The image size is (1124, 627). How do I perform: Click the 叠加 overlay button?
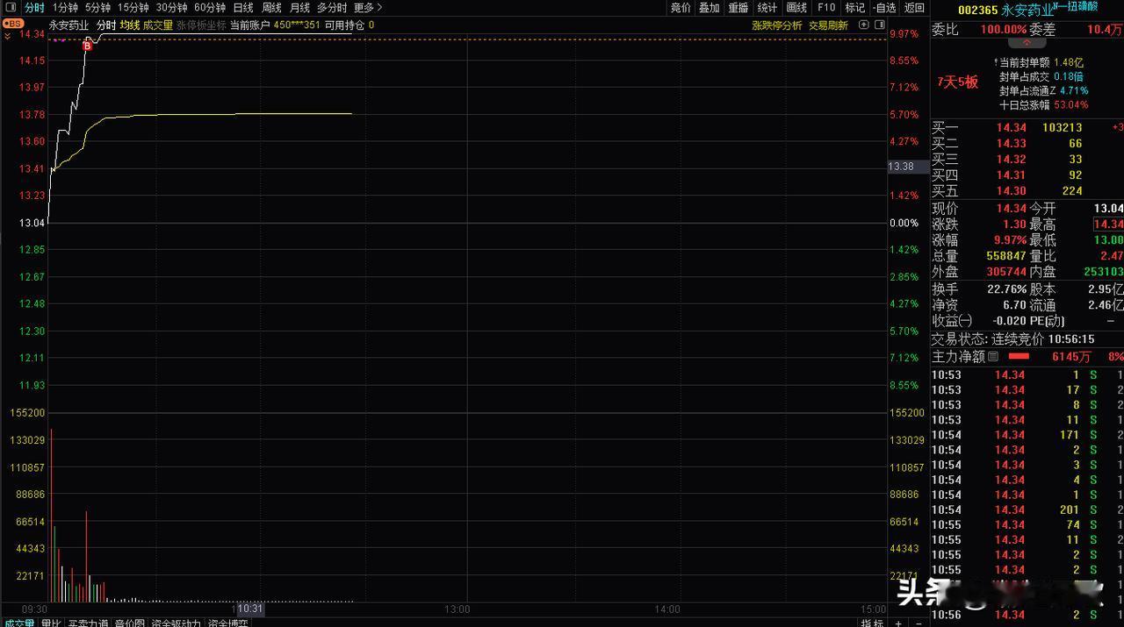[x=709, y=8]
